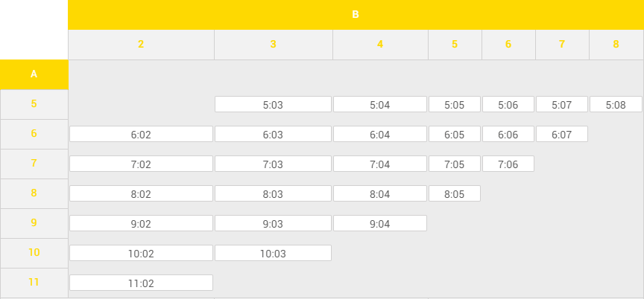Click column header 2
Viewport: 644px width, 299px height.
pos(141,45)
